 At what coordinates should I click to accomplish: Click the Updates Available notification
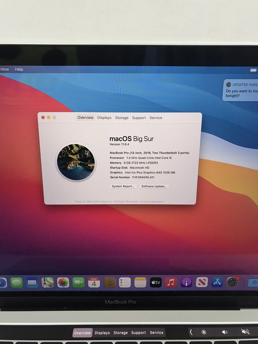[x=241, y=90]
